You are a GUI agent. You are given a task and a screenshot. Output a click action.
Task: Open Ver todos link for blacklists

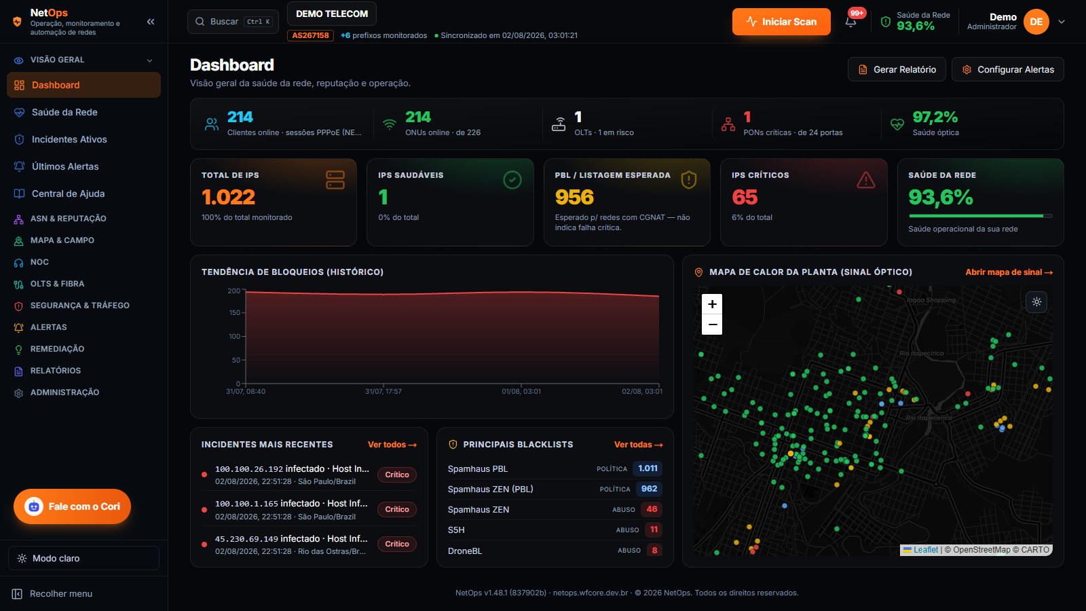[639, 445]
